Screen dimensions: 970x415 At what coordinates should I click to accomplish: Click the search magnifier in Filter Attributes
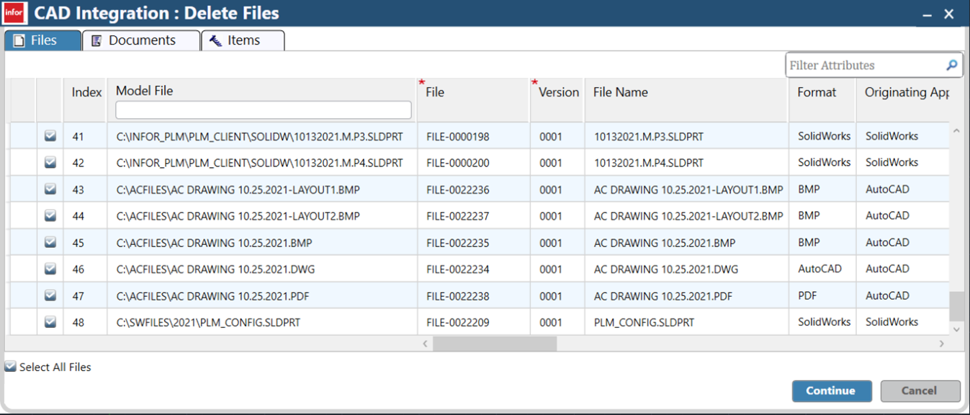[x=951, y=65]
